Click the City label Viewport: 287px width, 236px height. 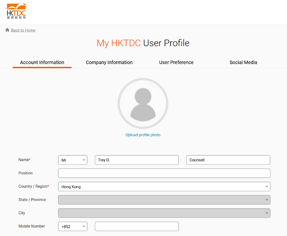(x=22, y=213)
